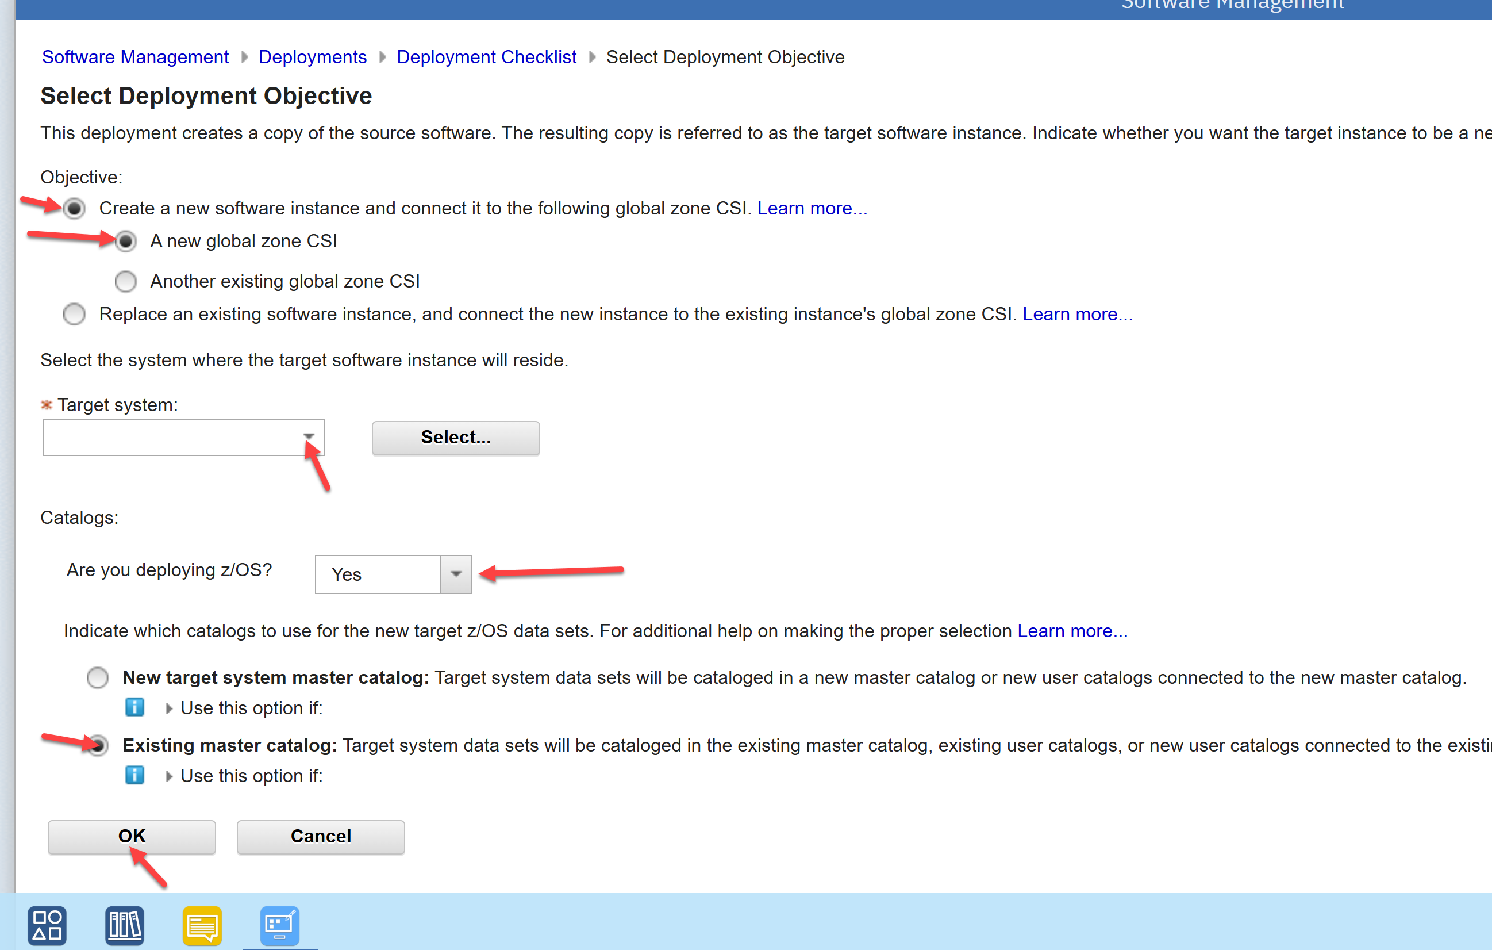Open the apps grid icon in the taskbar
The image size is (1492, 950).
[47, 925]
